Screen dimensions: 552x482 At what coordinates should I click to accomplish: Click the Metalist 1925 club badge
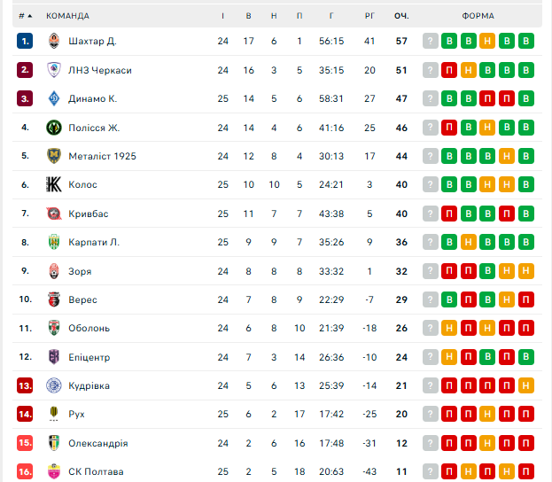[53, 156]
